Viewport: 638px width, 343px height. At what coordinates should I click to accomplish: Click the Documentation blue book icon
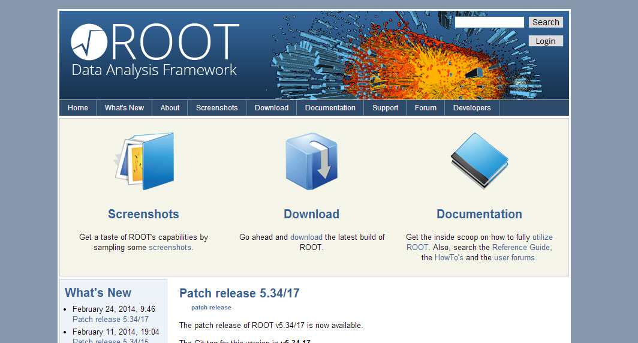coord(479,160)
